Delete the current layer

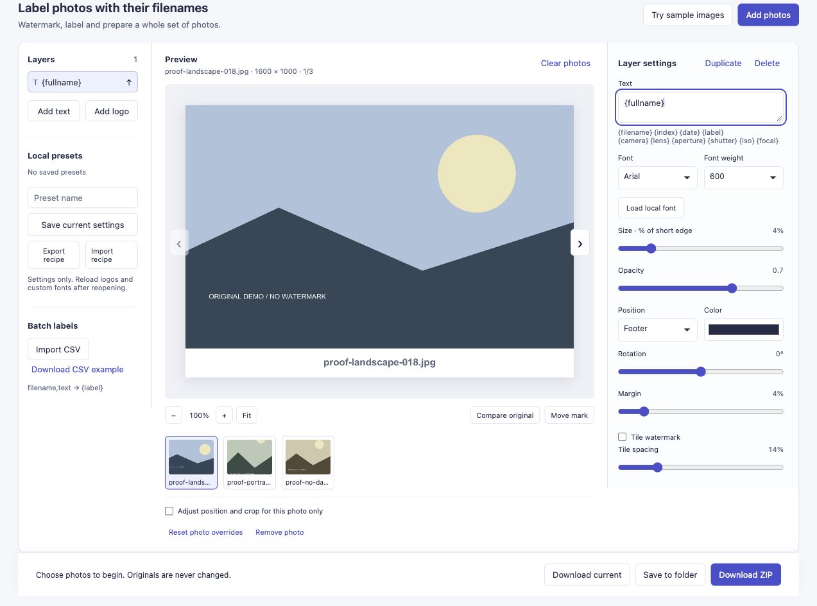tap(767, 63)
